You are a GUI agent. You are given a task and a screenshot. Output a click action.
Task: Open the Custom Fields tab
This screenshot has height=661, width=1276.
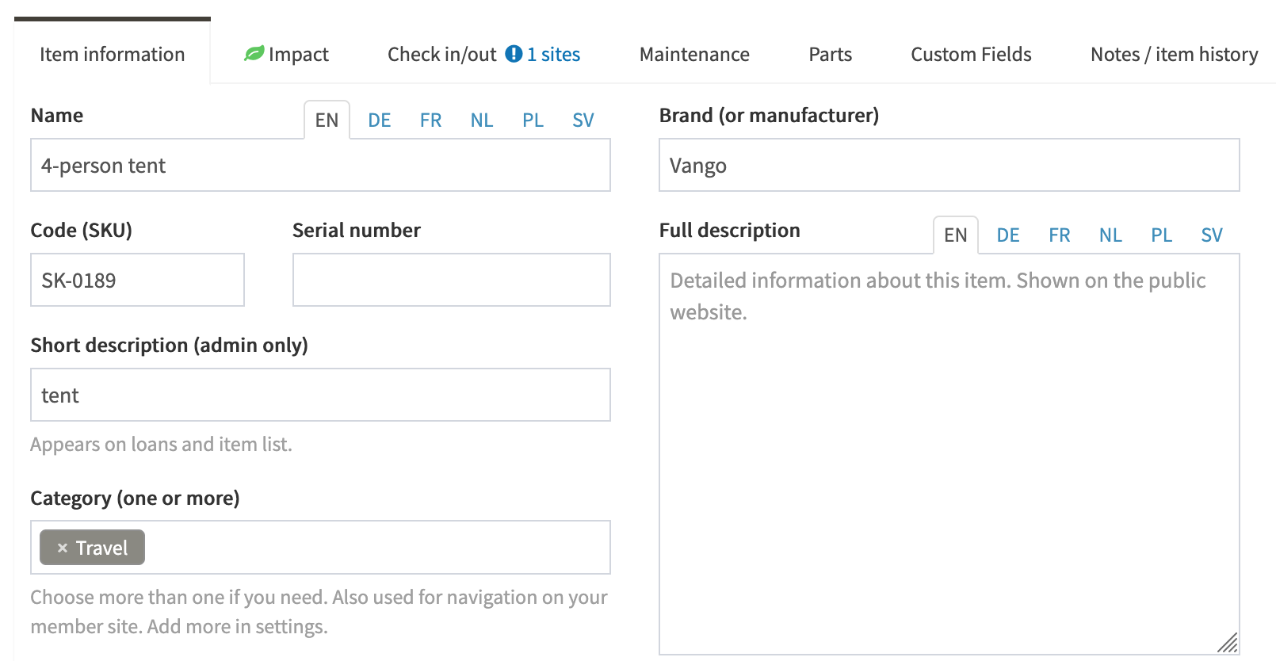pyautogui.click(x=970, y=55)
